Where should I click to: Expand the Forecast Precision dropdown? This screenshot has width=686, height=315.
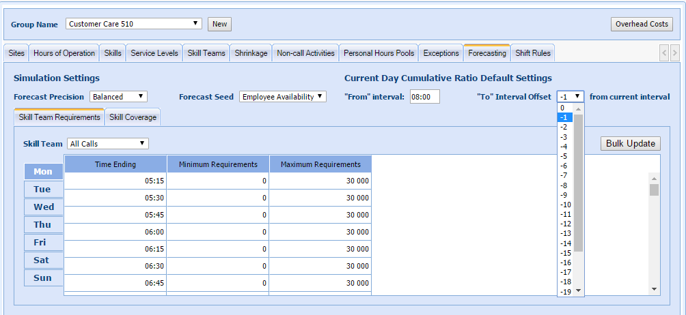click(x=118, y=97)
